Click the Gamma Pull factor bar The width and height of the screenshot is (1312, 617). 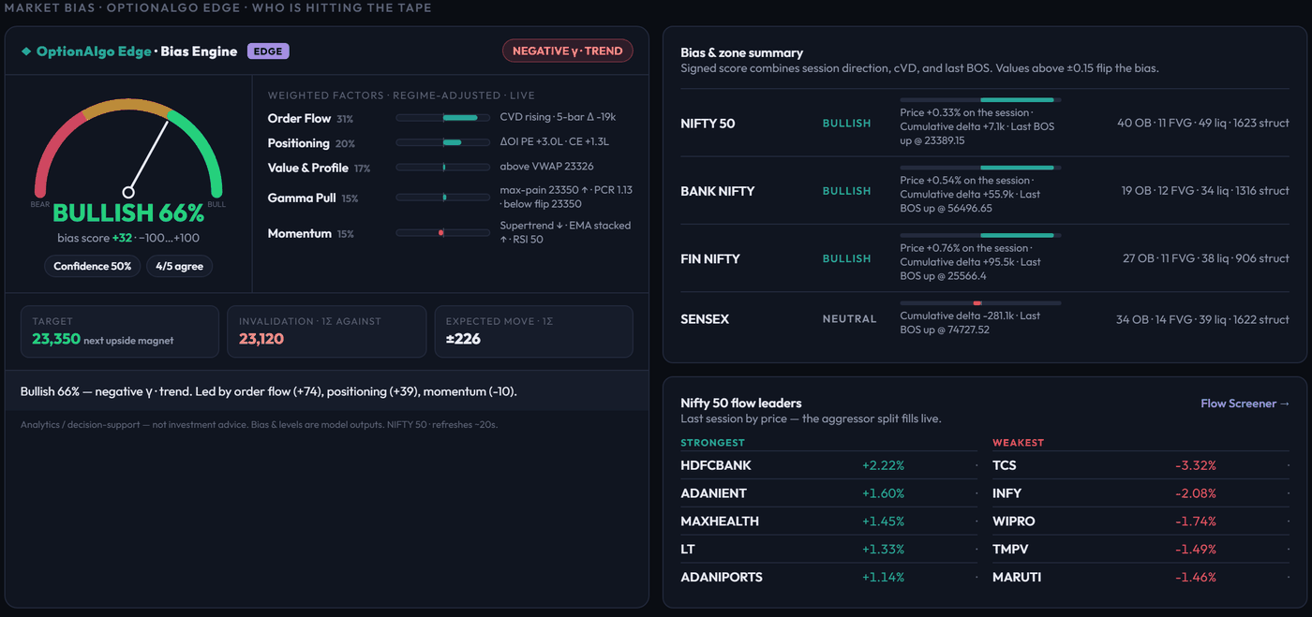point(443,198)
